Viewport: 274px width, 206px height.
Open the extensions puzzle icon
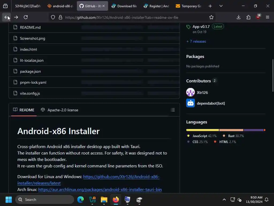[x=248, y=17]
